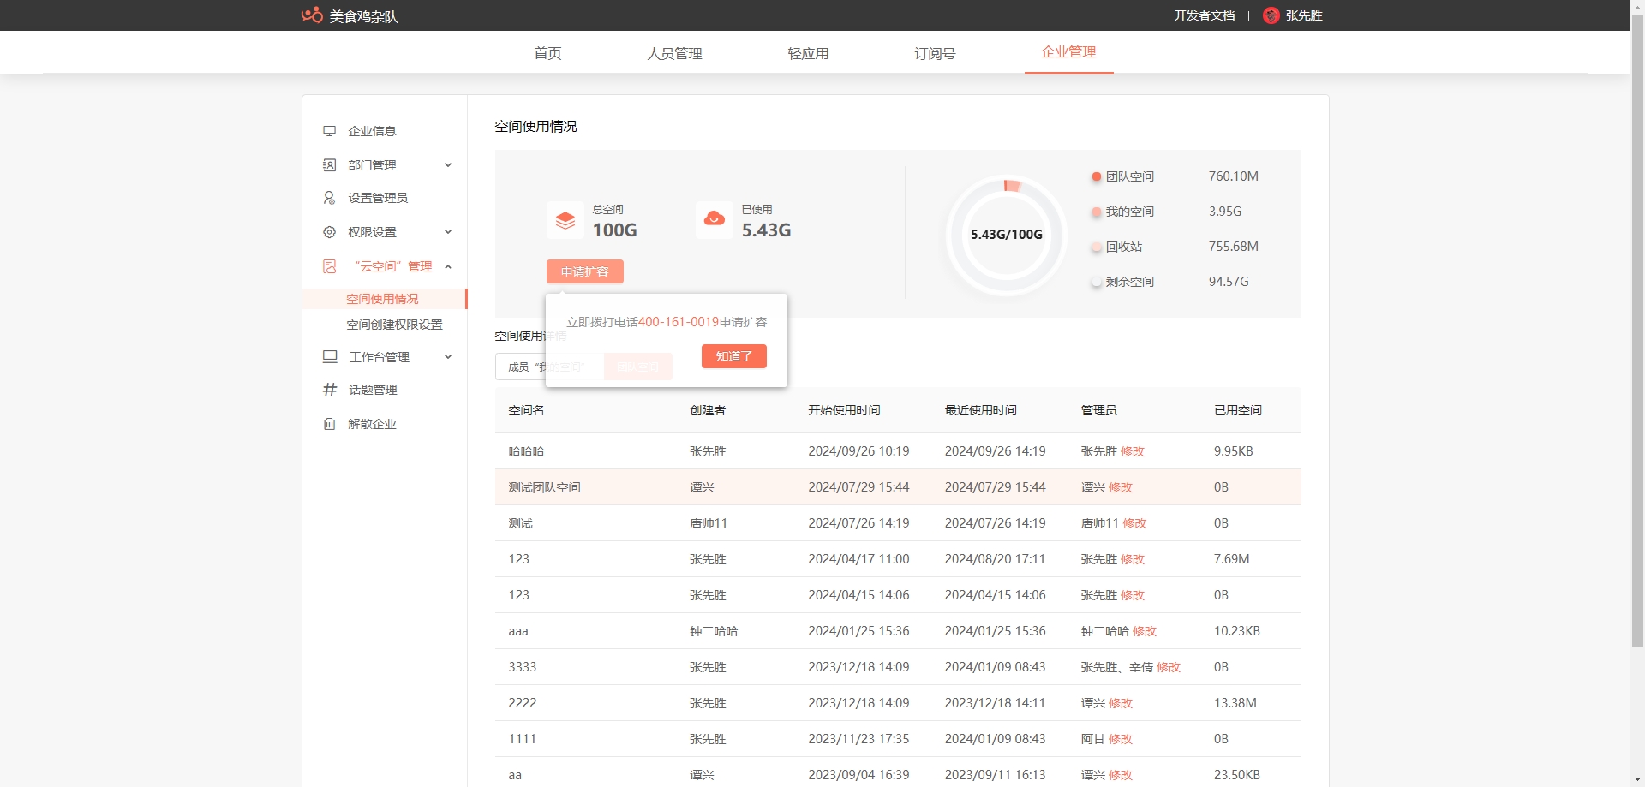This screenshot has width=1645, height=787.
Task: Collapse the "云空间"管理 chevron
Action: [448, 266]
